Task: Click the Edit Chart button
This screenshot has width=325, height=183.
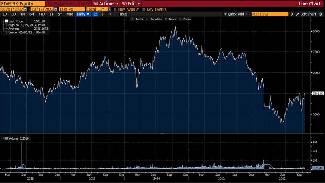Action: click(x=308, y=14)
